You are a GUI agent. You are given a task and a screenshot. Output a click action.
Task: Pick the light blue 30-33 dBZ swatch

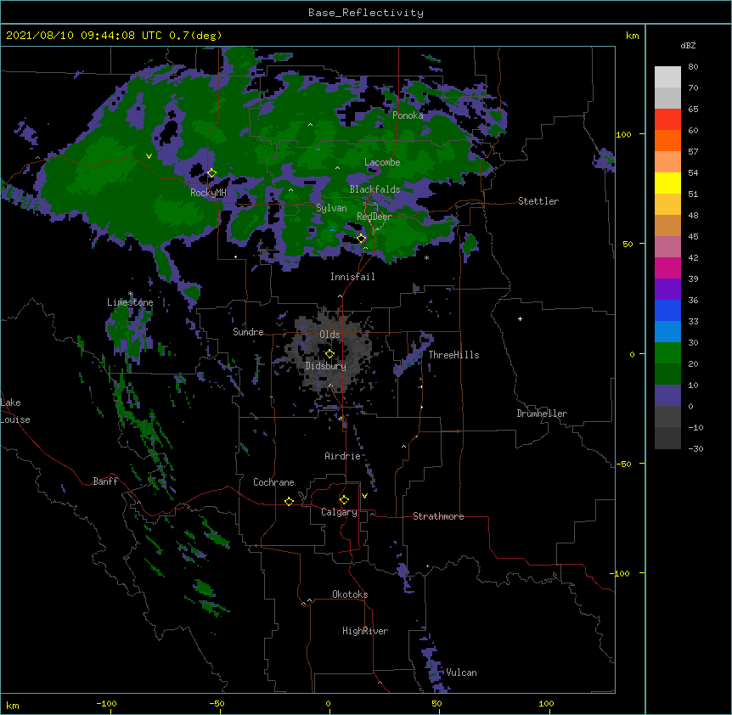(x=667, y=332)
